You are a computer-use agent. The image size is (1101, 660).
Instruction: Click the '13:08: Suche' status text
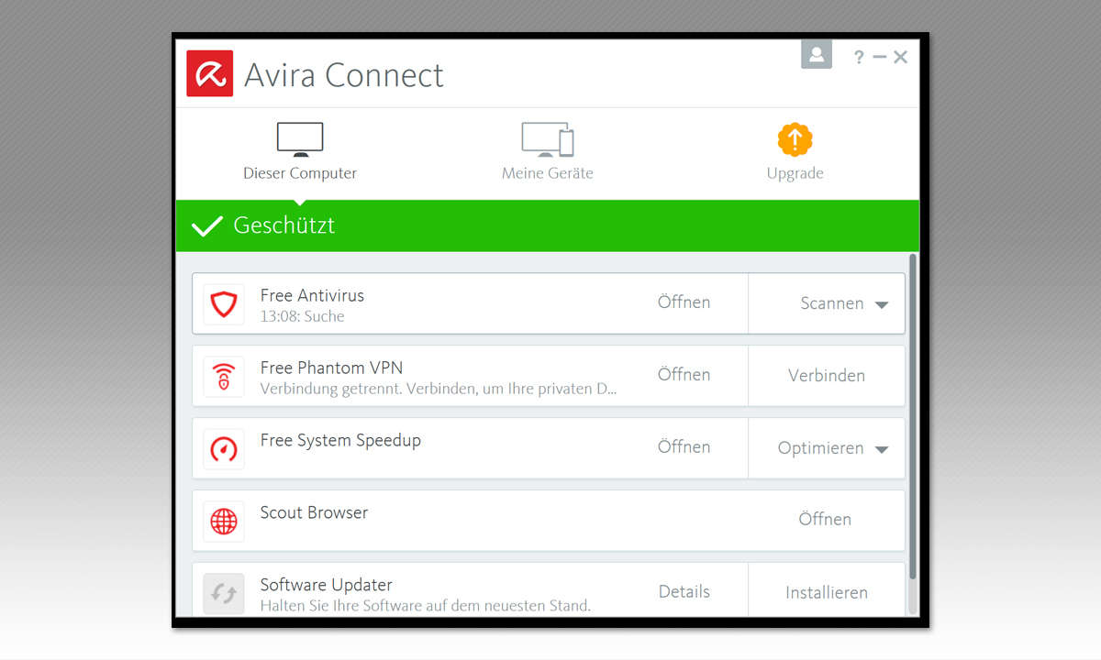[x=303, y=316]
